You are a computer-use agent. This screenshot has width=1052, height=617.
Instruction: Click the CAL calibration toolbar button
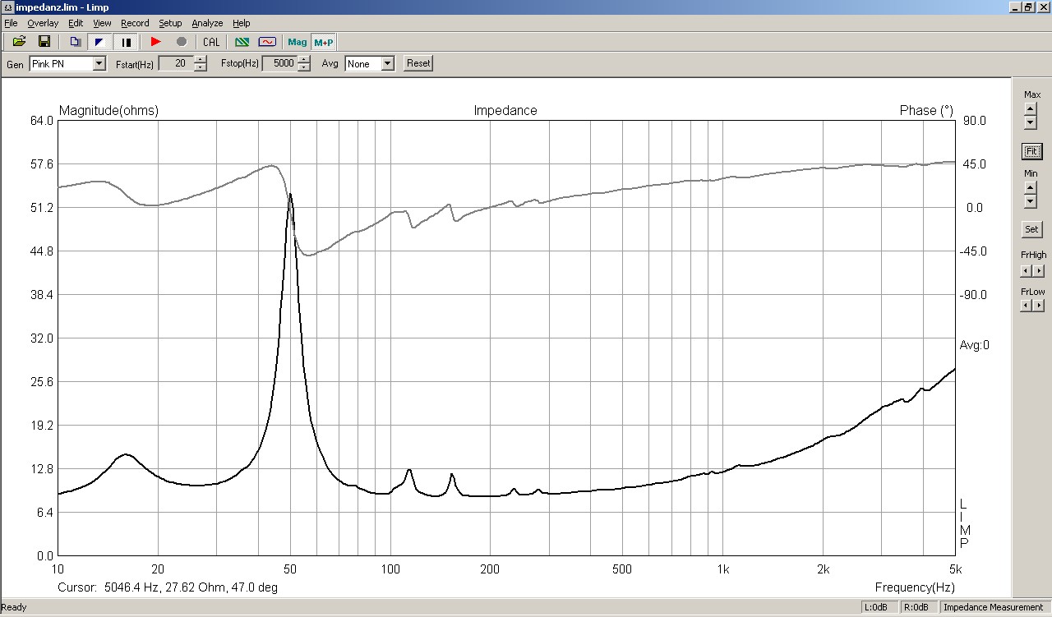click(x=211, y=42)
